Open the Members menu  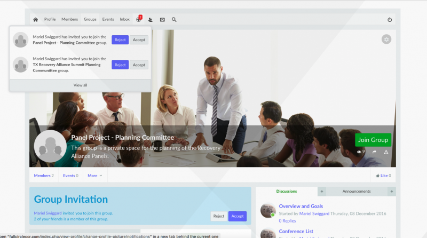click(70, 19)
